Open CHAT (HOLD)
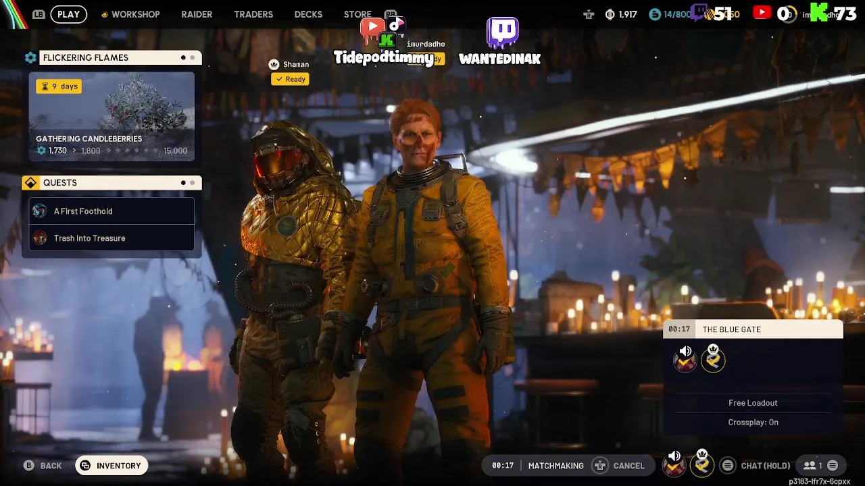 (x=766, y=466)
